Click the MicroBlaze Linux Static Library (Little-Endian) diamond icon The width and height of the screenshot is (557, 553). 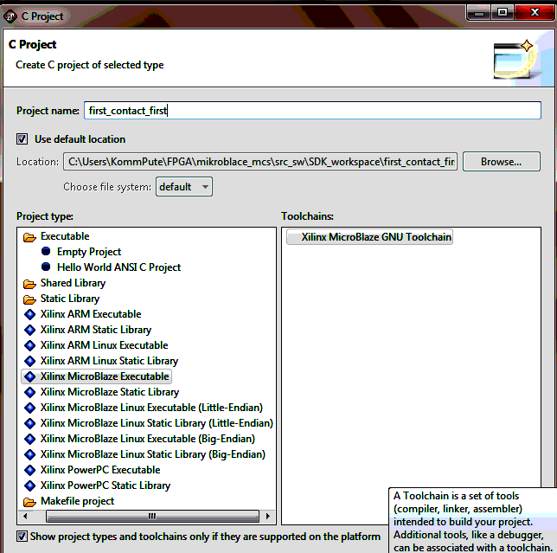(x=29, y=423)
